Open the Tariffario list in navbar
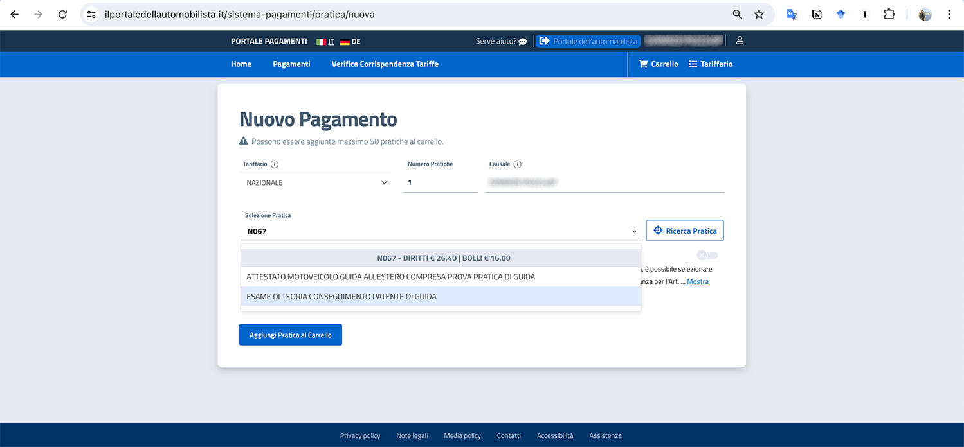Image resolution: width=964 pixels, height=447 pixels. pos(711,64)
